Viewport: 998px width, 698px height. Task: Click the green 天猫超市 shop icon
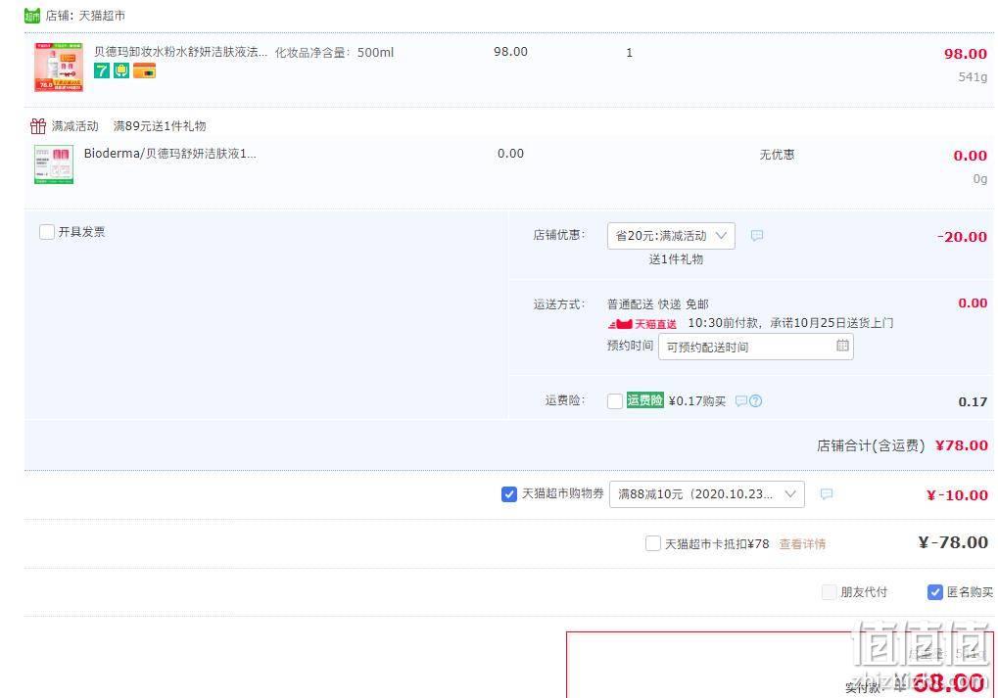point(31,16)
